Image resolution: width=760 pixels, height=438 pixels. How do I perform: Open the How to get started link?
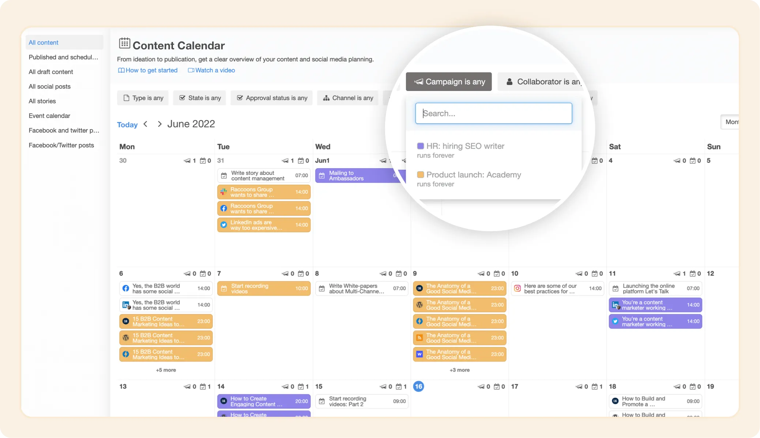click(148, 70)
